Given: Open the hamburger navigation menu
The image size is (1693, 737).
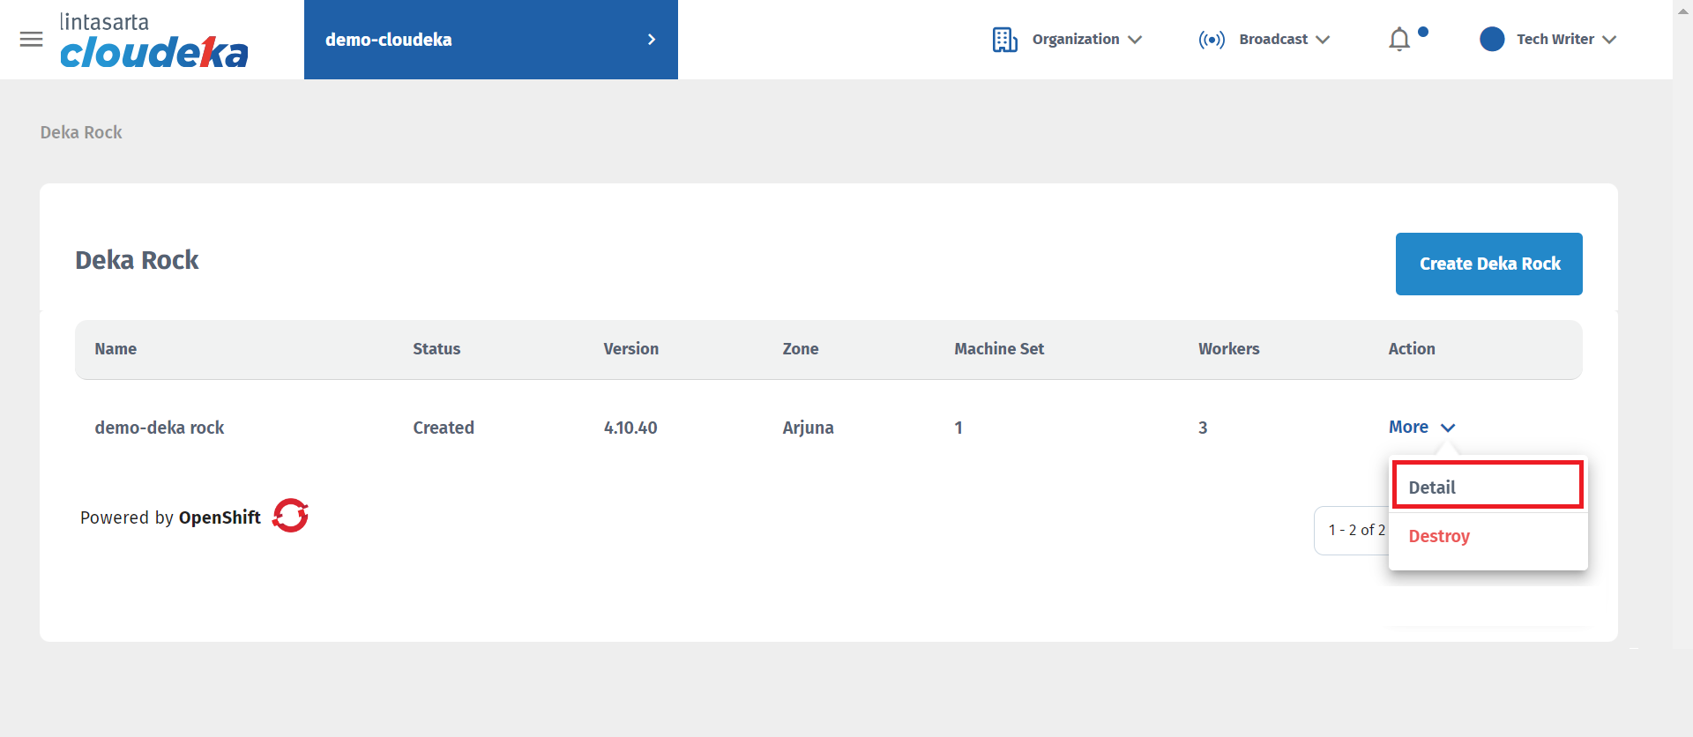Looking at the screenshot, I should coord(31,39).
